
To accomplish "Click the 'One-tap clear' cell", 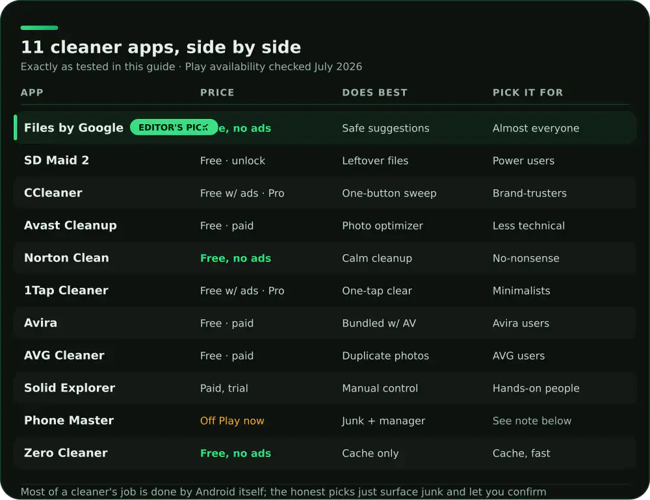I will pyautogui.click(x=377, y=291).
